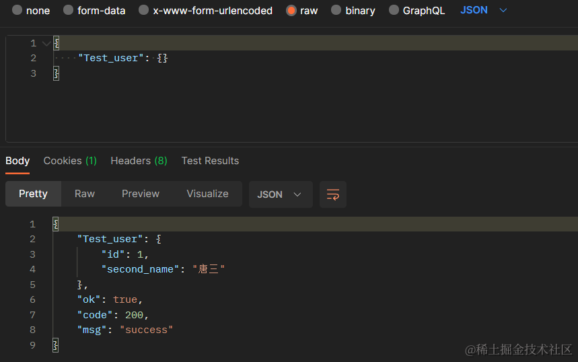The width and height of the screenshot is (578, 362).
Task: Open the request body JSON format dropdown
Action: coord(483,10)
